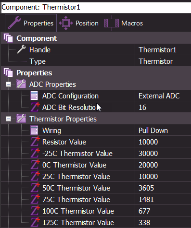The image size is (191, 228).
Task: Click the Wiring list icon
Action: coord(34,130)
